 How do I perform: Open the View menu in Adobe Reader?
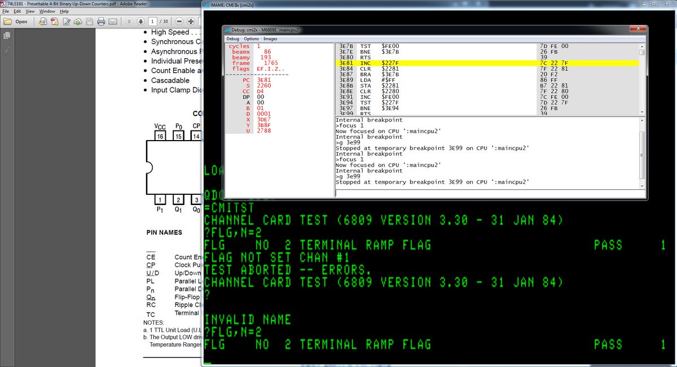click(30, 11)
